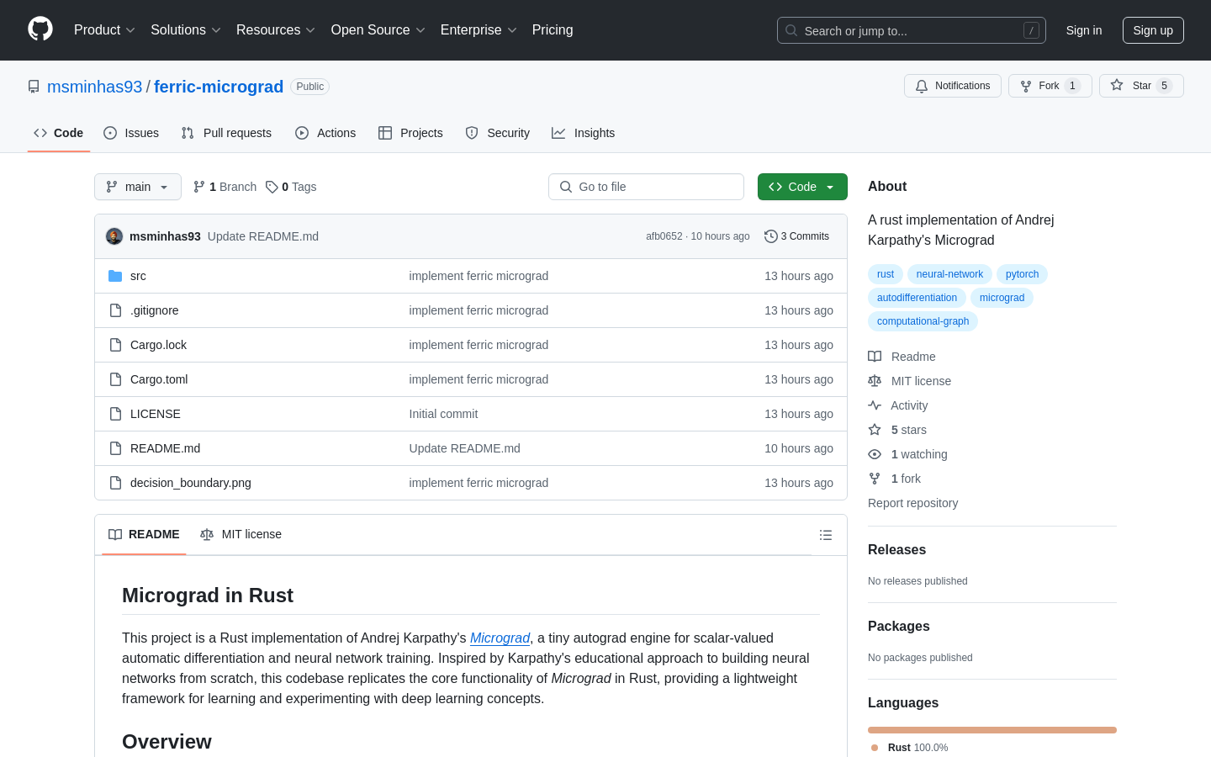
Task: Click the book icon beside Readme link
Action: [x=875, y=357]
